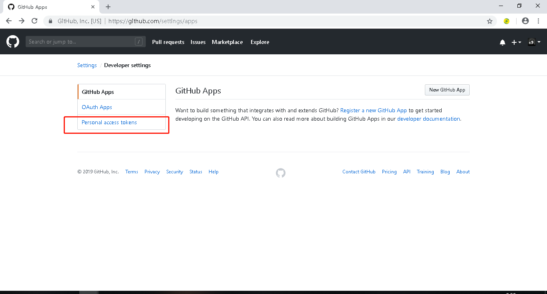Open the About footer link
Image resolution: width=547 pixels, height=294 pixels.
point(463,172)
